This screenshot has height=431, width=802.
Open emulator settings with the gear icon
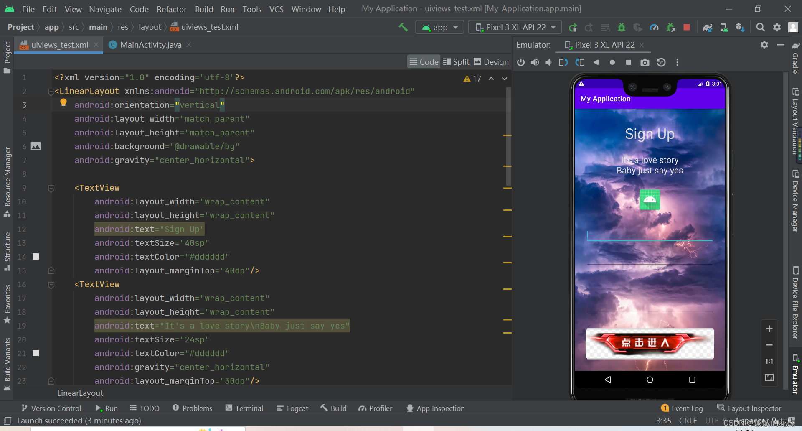pyautogui.click(x=764, y=45)
